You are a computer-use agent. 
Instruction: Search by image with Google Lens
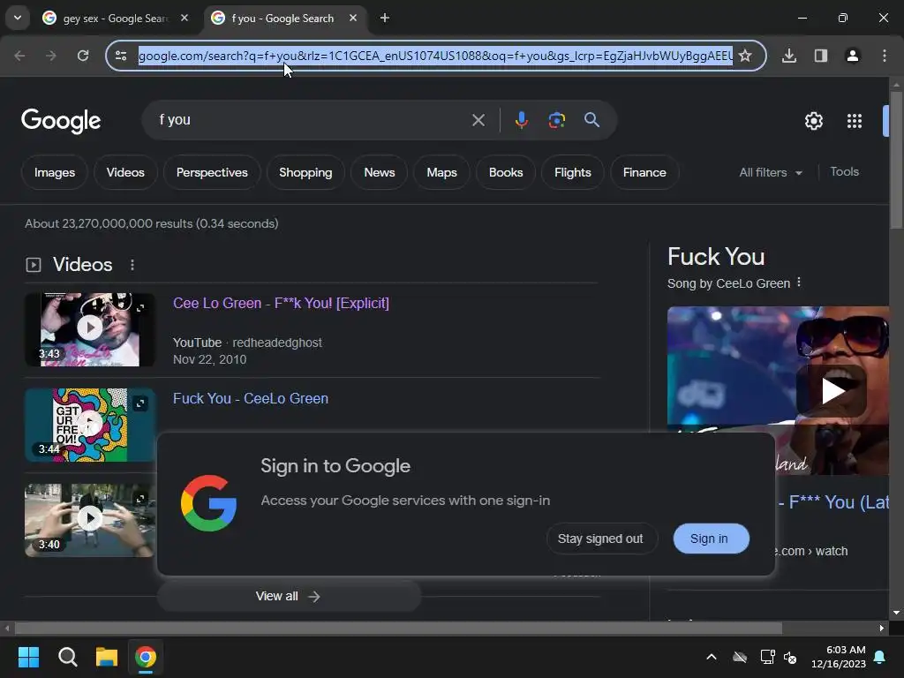point(556,120)
